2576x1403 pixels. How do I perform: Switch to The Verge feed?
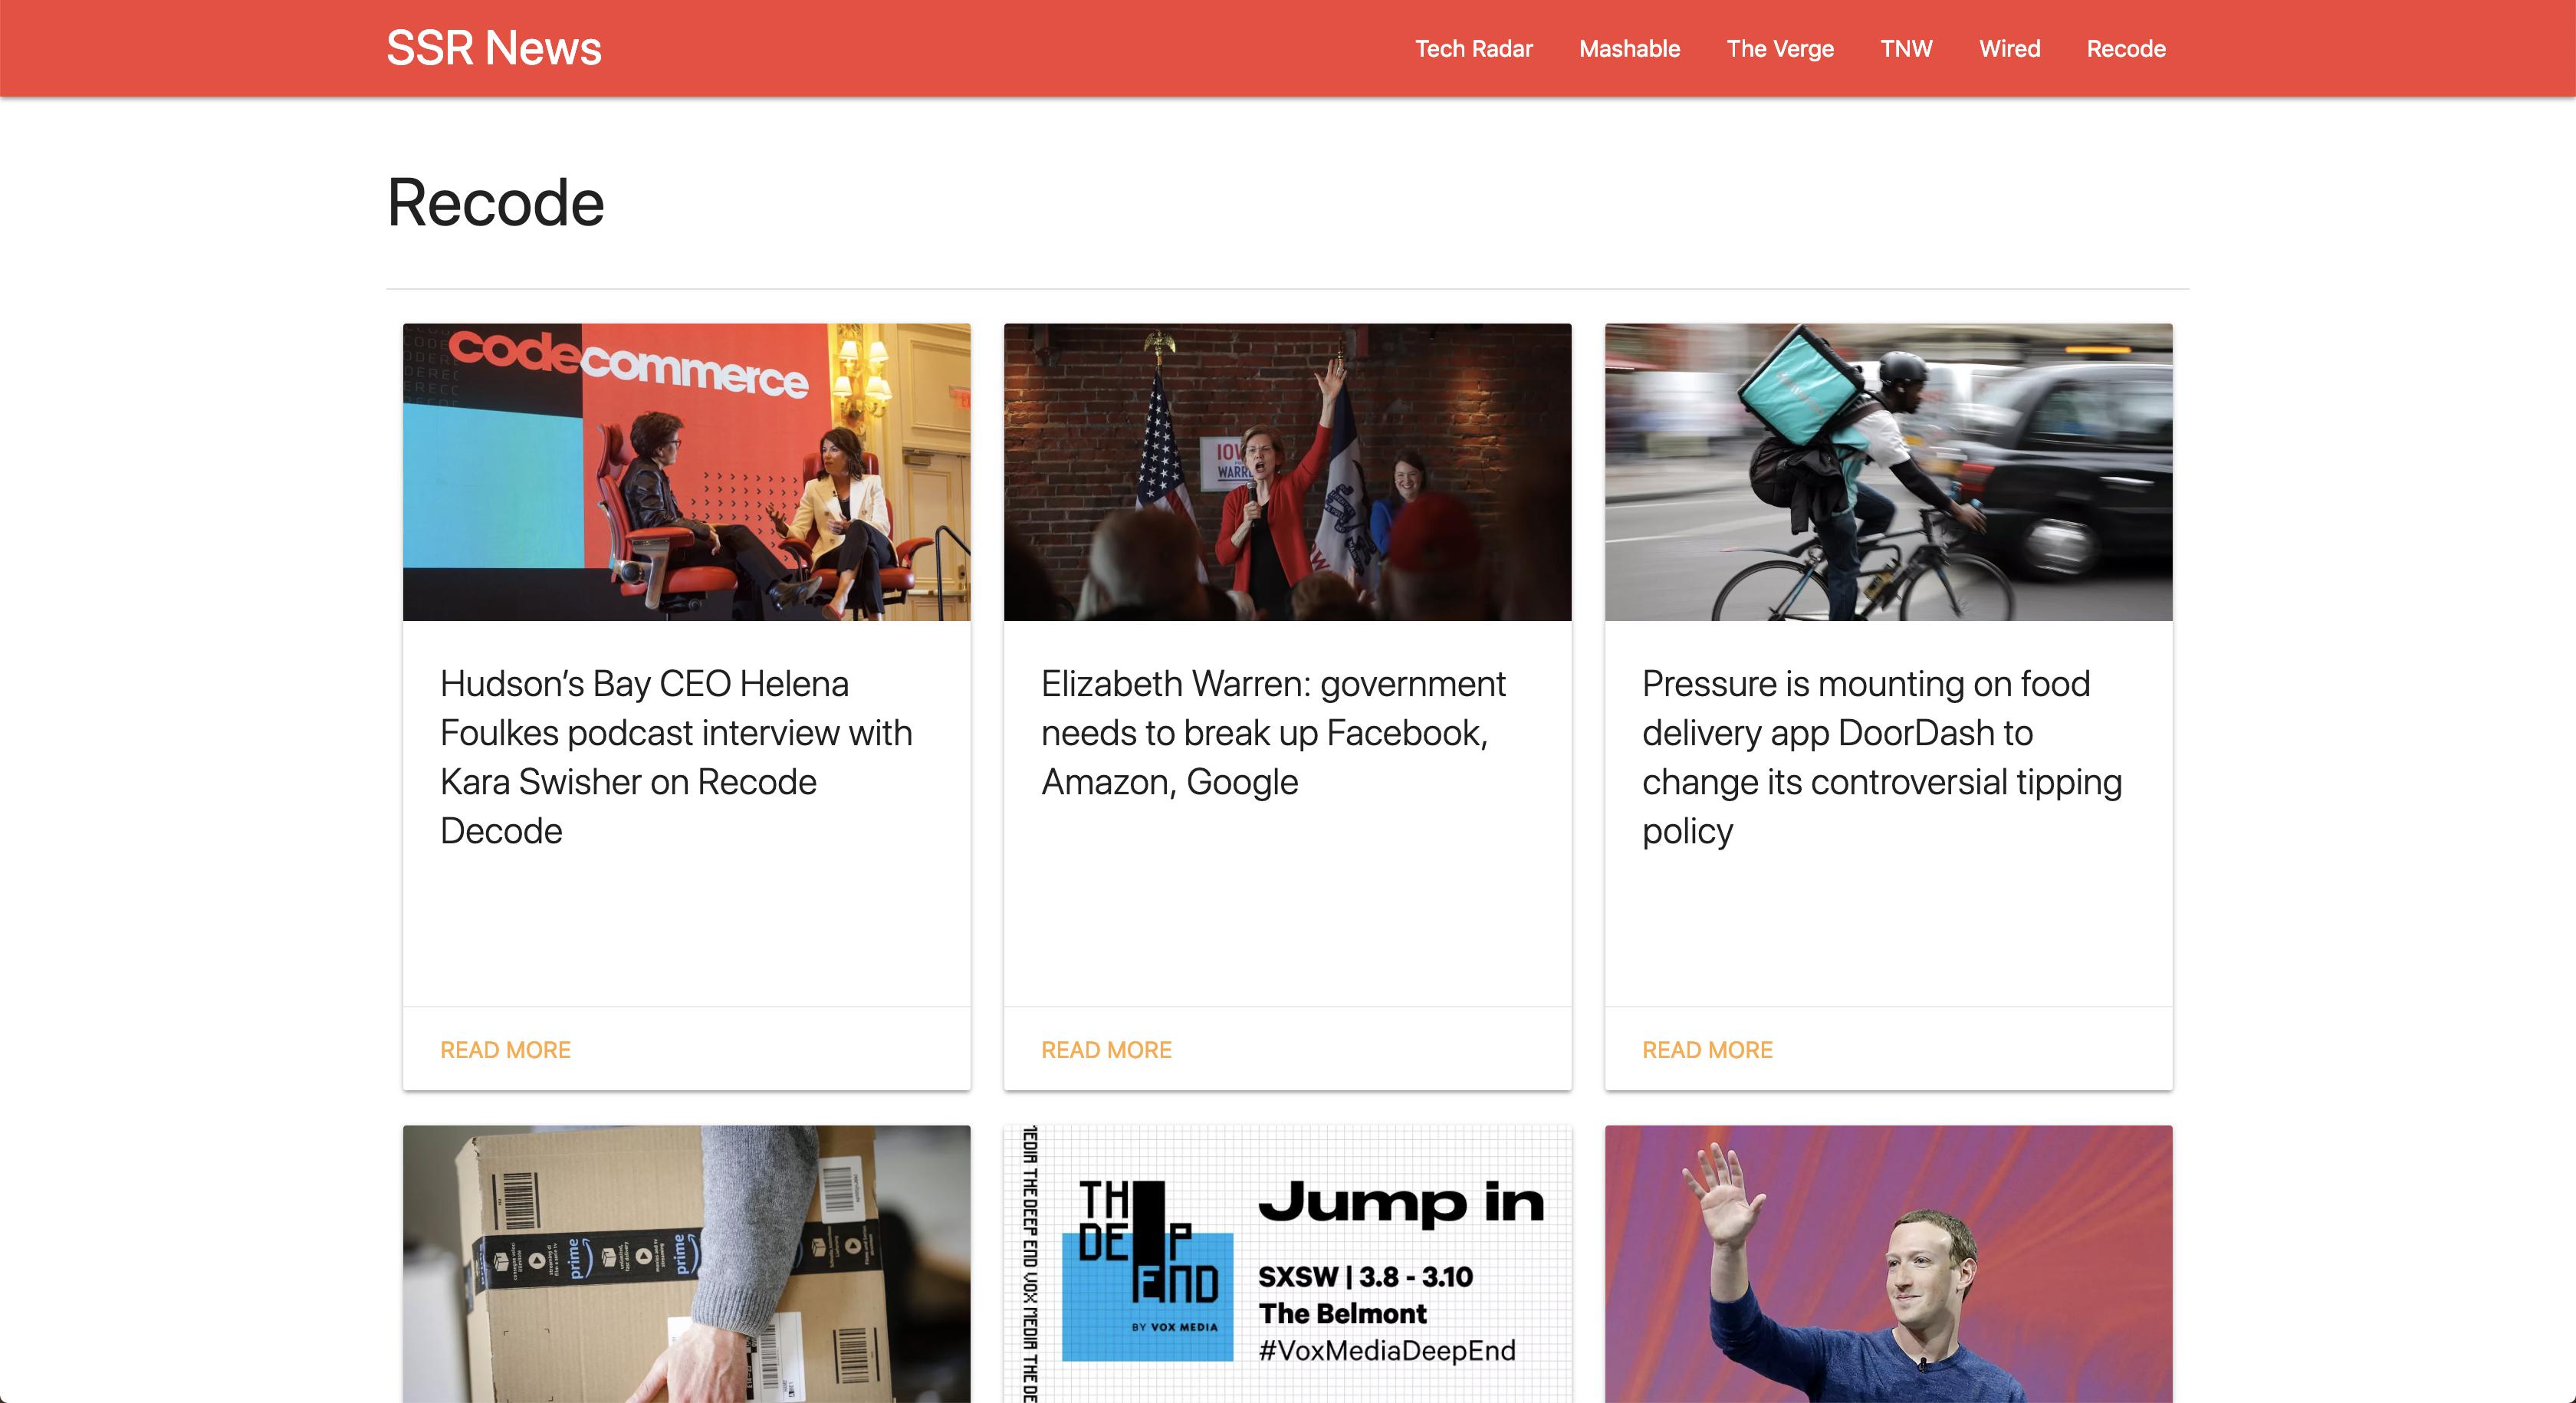point(1780,48)
